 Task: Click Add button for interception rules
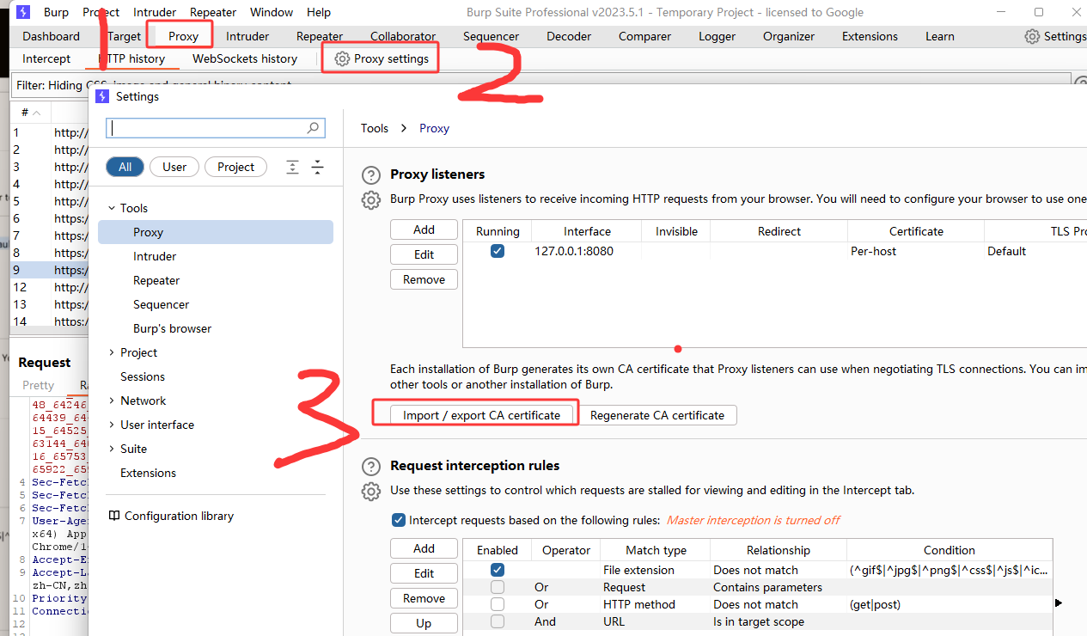point(424,548)
